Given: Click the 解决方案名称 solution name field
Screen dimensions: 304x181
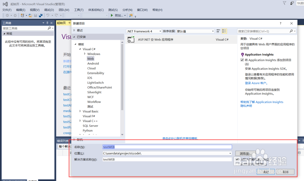Looking at the screenshot, I should click(167, 159).
